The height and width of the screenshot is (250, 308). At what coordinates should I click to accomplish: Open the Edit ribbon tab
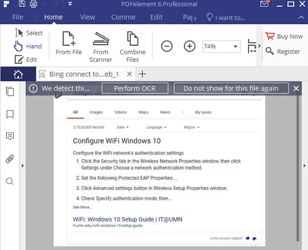(157, 17)
